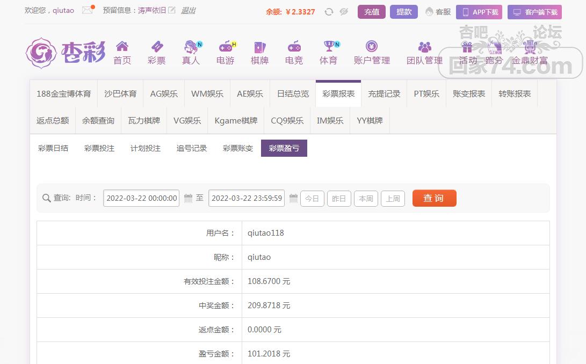Open 团队管理 people icon

pos(424,47)
